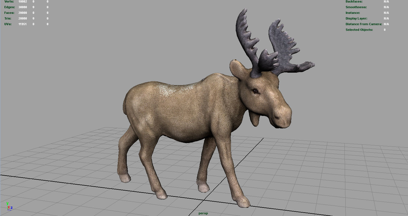The height and width of the screenshot is (216, 408).
Task: Click the 'Smoothness:' label
Action: click(x=356, y=7)
